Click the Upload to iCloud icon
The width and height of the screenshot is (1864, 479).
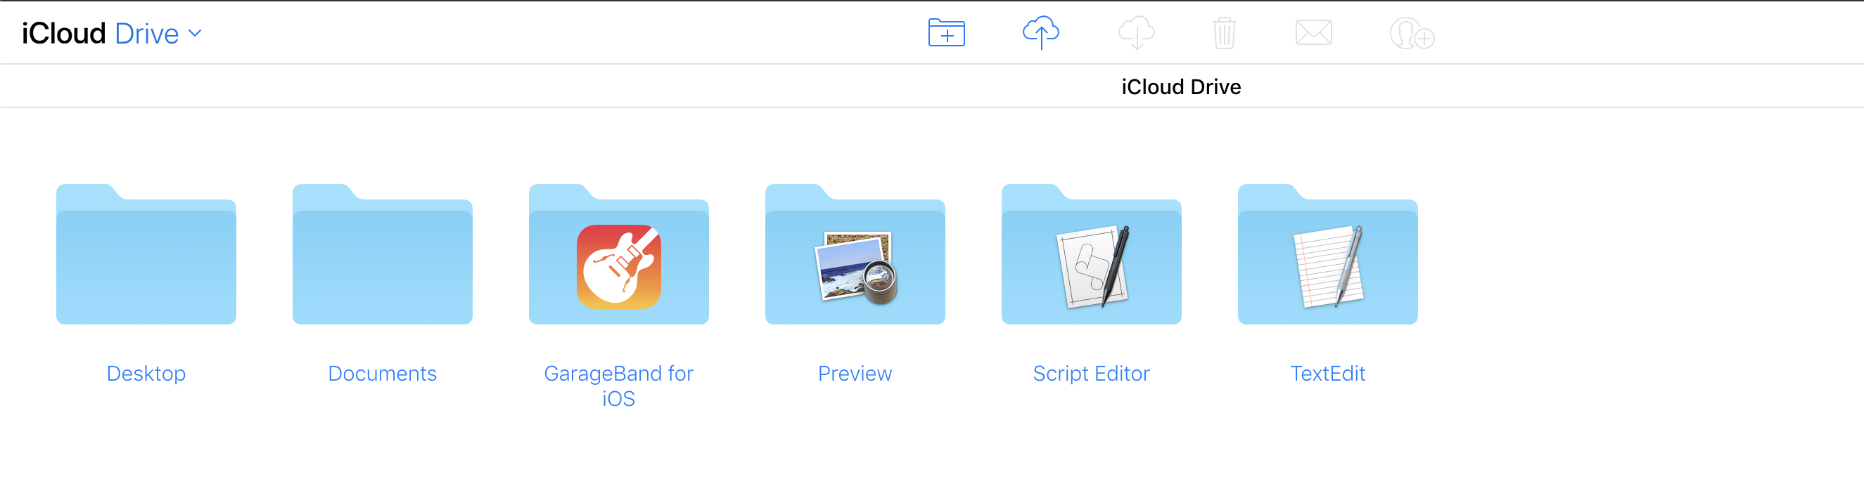[x=1040, y=32]
